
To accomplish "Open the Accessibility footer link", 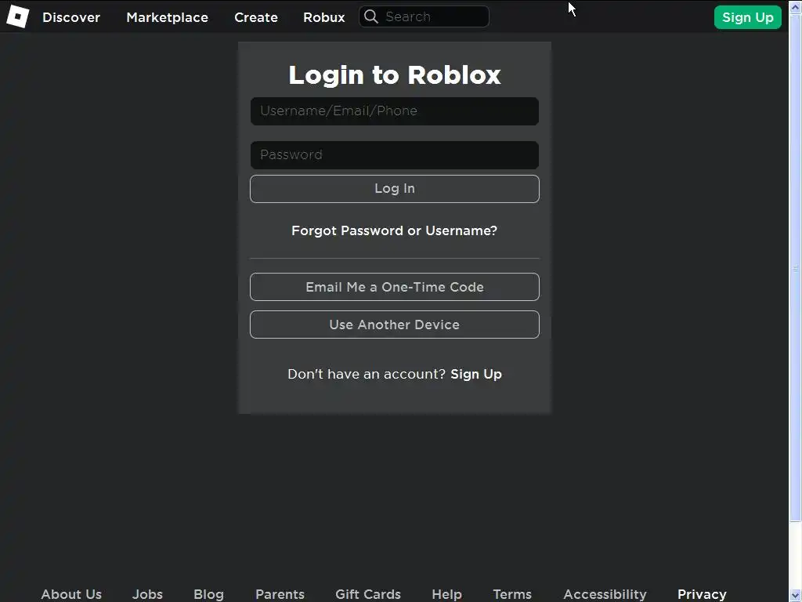I will pos(605,594).
